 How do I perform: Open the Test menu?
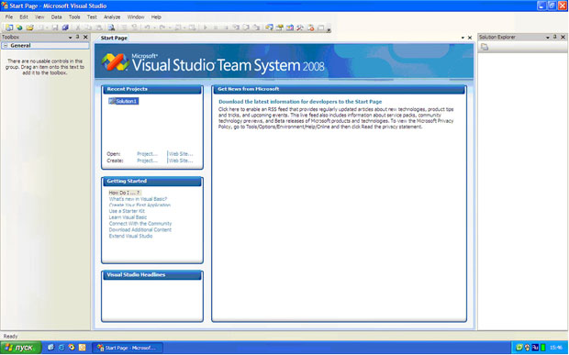[x=92, y=17]
